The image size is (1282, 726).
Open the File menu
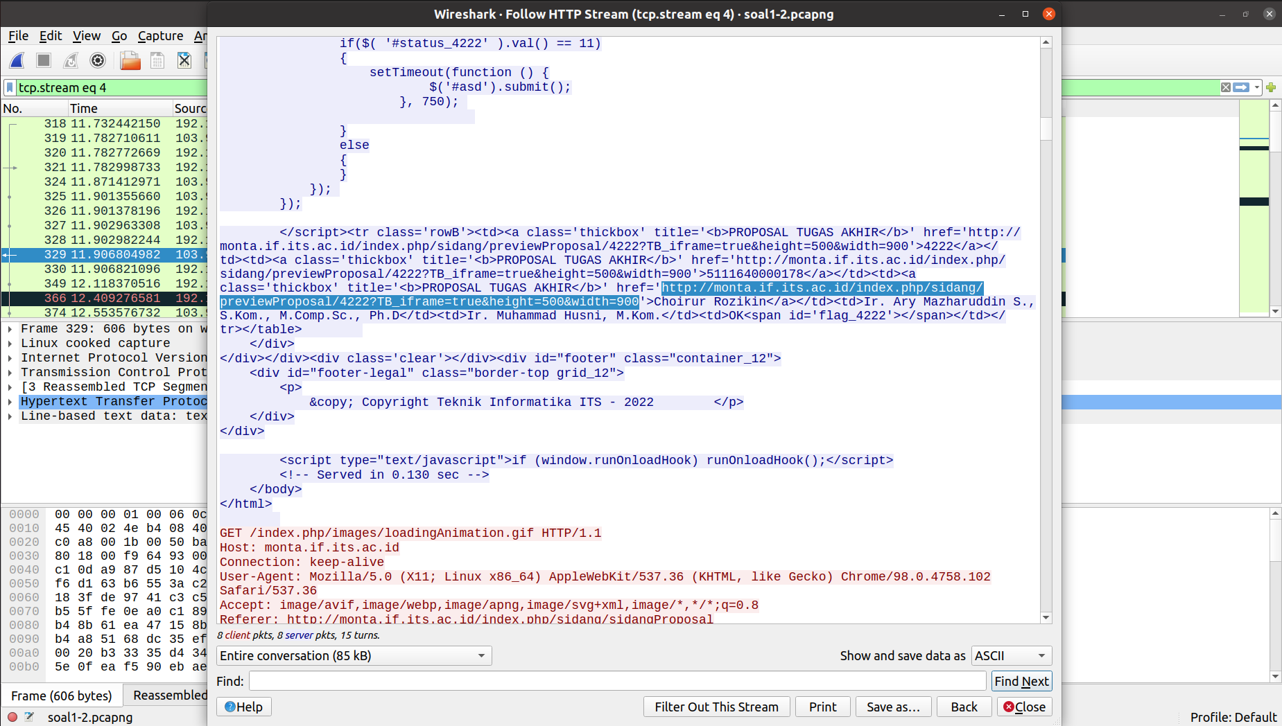pos(18,36)
